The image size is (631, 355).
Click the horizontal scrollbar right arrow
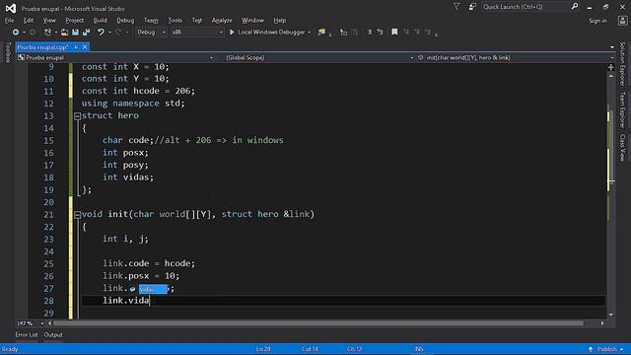[602, 323]
